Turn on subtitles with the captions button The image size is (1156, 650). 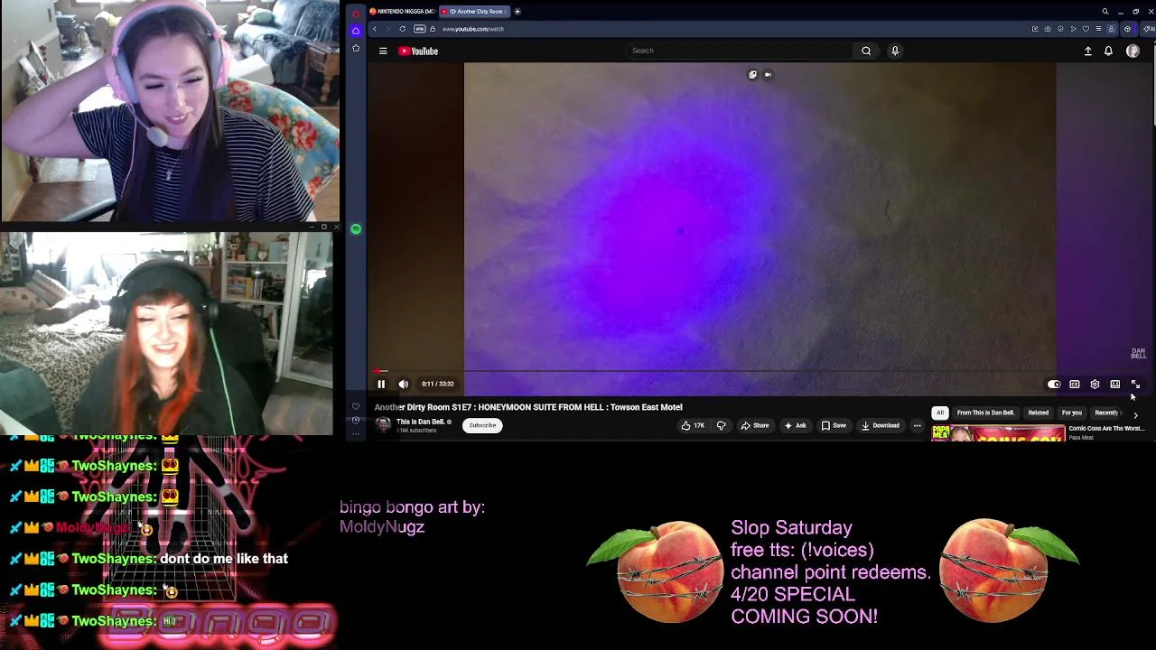1075,385
